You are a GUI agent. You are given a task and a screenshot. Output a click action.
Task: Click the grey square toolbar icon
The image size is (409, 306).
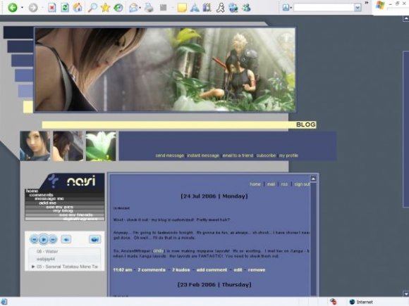pos(164,8)
